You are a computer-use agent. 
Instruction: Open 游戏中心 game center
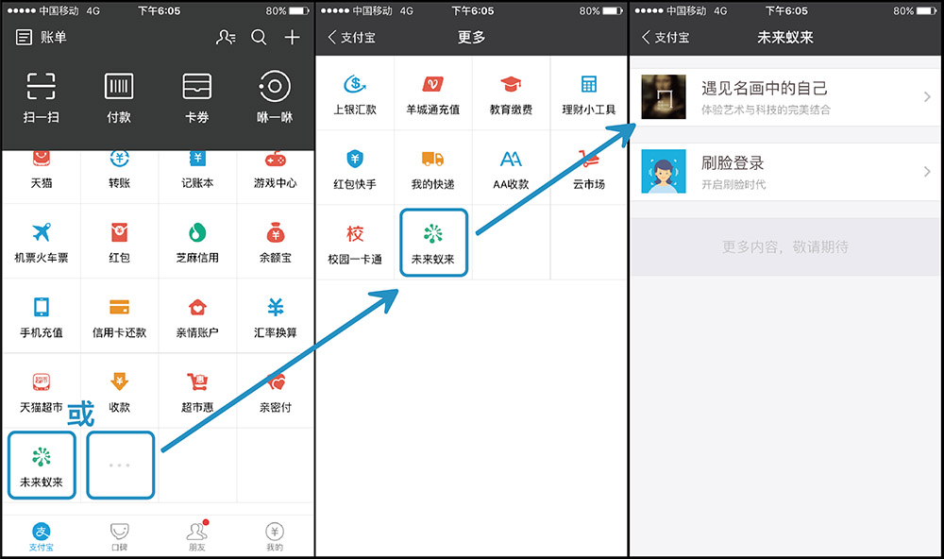pos(275,171)
